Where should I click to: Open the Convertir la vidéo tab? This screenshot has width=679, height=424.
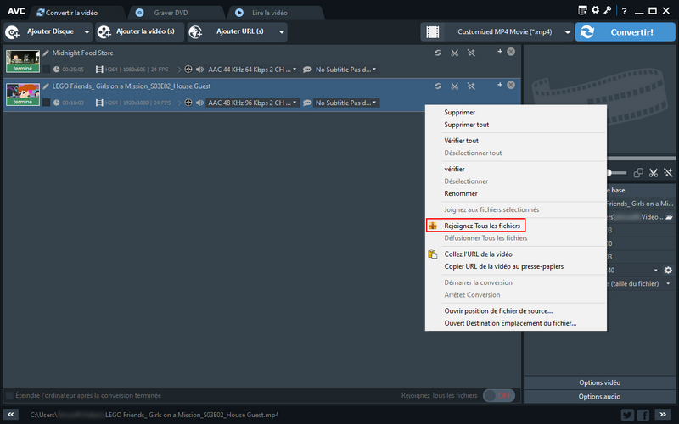click(x=77, y=13)
